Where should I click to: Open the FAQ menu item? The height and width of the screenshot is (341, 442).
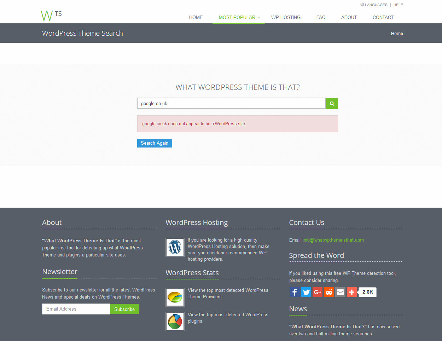pyautogui.click(x=321, y=17)
